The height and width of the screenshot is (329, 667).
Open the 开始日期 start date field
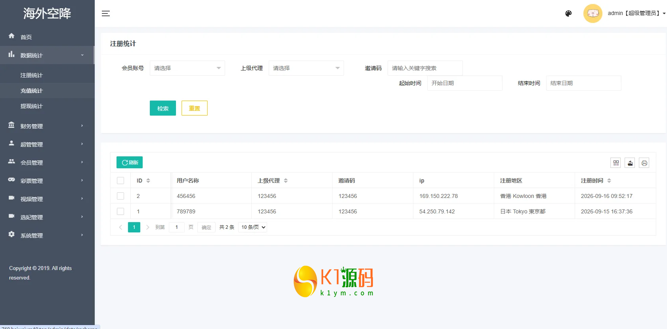click(465, 83)
